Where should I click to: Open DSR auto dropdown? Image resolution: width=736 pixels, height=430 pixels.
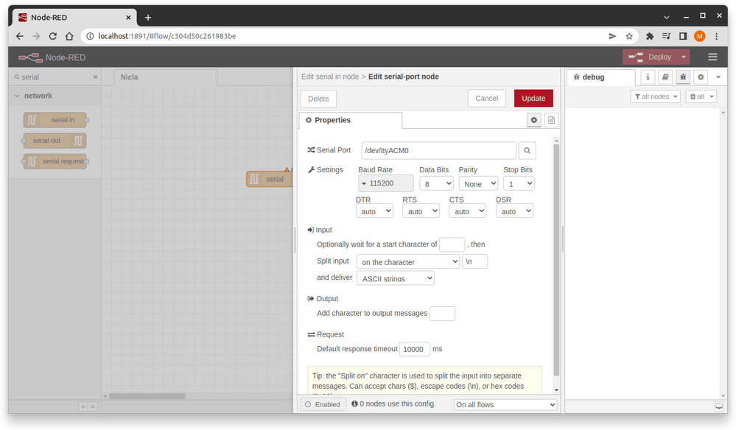coord(514,211)
